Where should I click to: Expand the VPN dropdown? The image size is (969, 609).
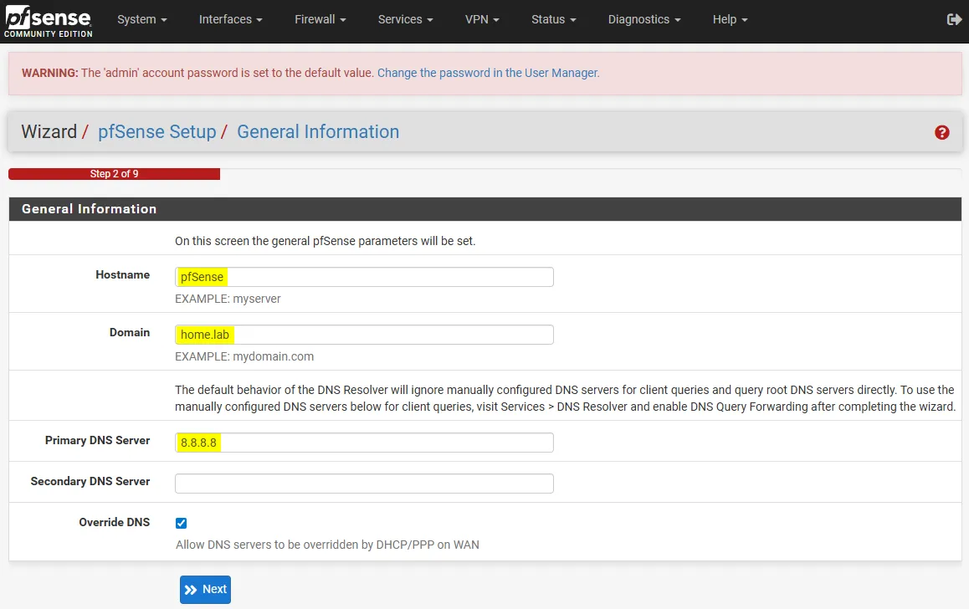pyautogui.click(x=481, y=18)
